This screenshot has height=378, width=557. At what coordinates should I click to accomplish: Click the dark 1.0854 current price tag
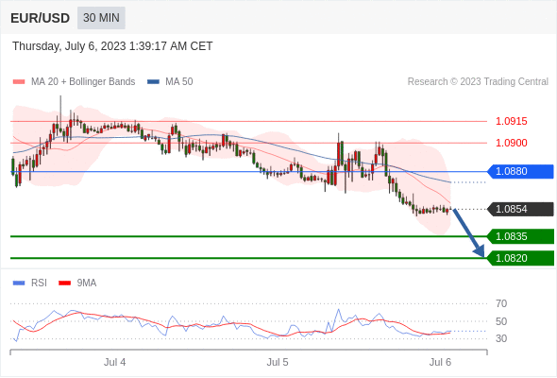[520, 209]
